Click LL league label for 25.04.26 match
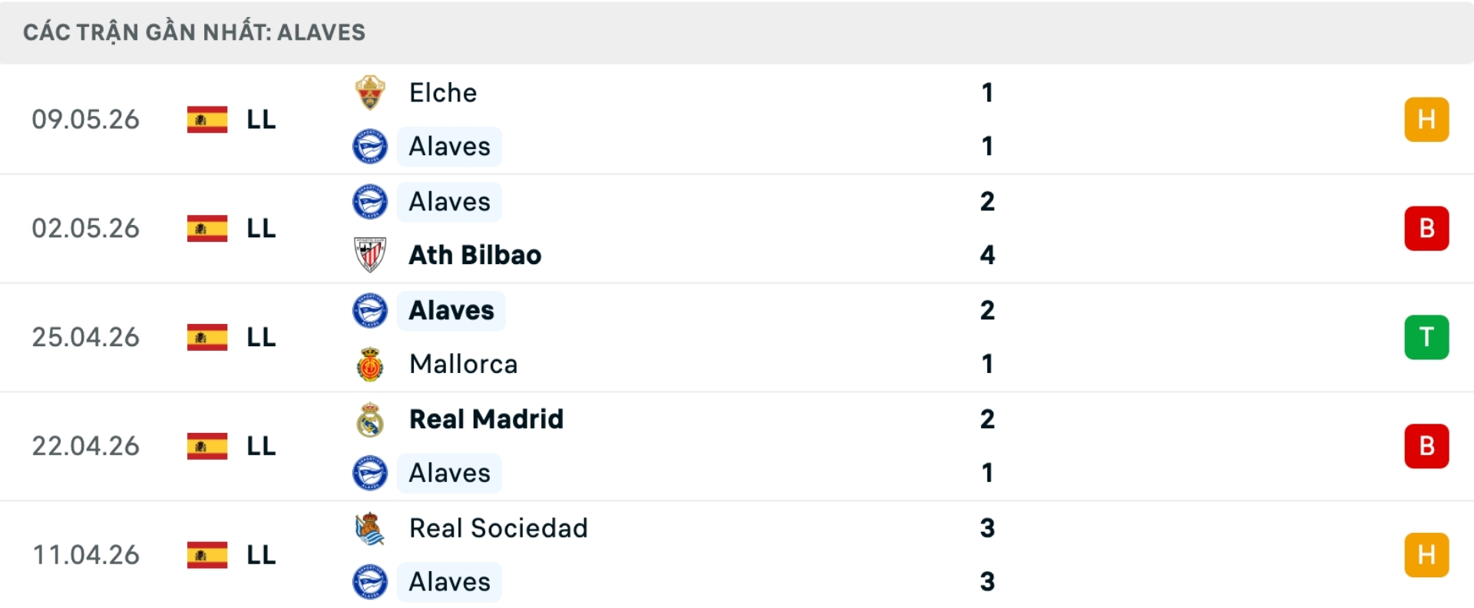The height and width of the screenshot is (608, 1474). click(x=261, y=337)
